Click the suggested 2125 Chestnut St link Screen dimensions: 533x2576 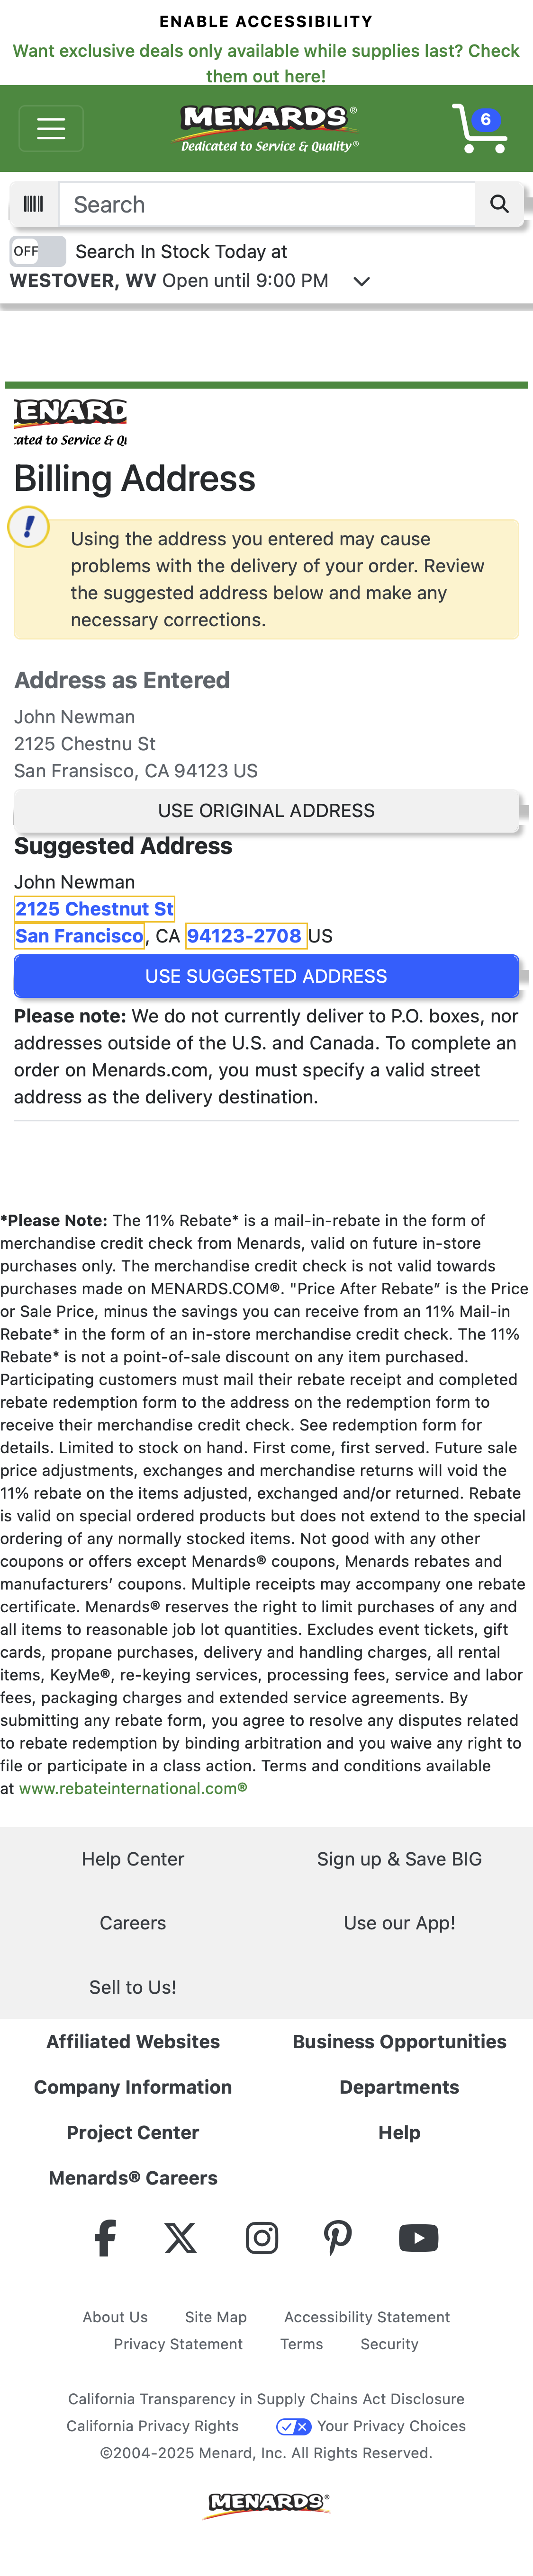(x=94, y=908)
